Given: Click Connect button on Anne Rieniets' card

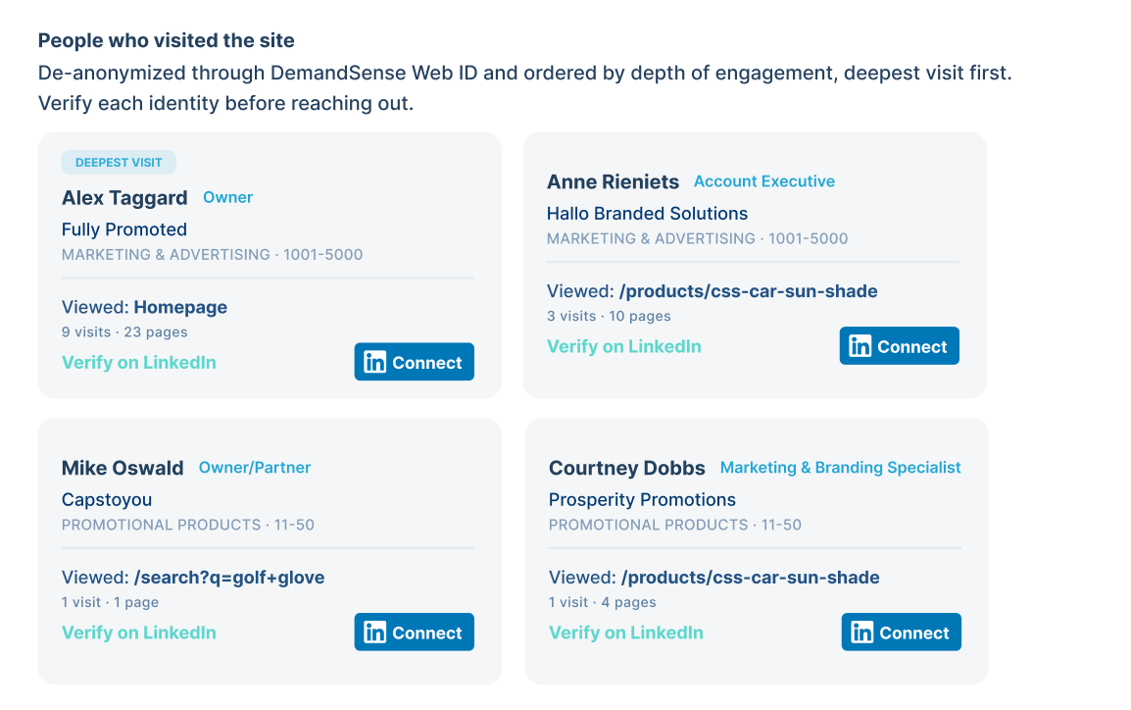Looking at the screenshot, I should tap(900, 345).
